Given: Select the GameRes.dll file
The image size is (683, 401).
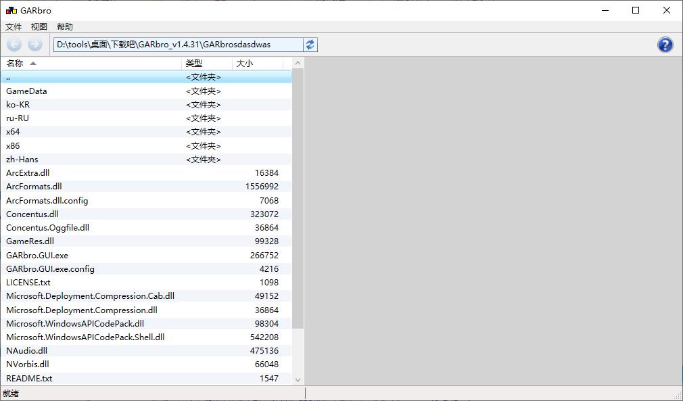Looking at the screenshot, I should 146,241.
